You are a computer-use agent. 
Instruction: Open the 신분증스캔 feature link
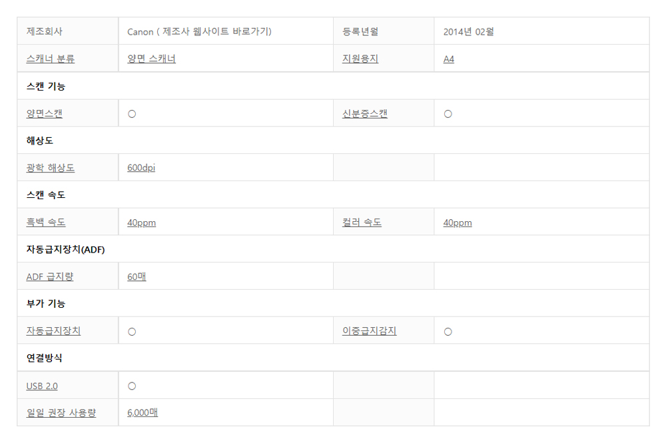click(365, 113)
